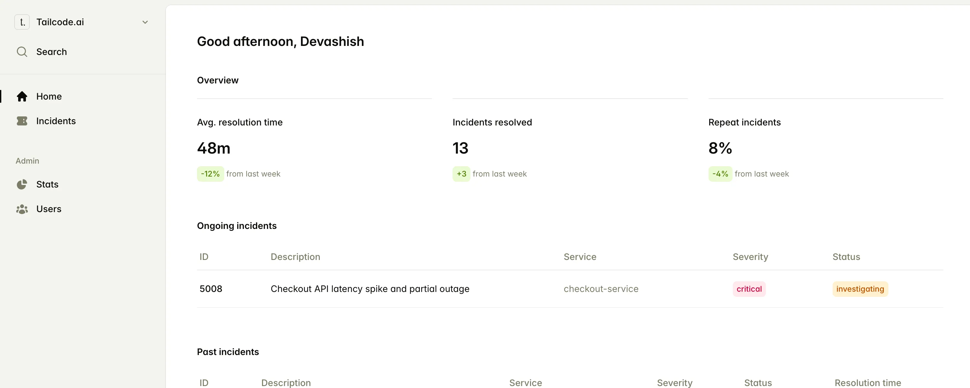Click the Users group icon
This screenshot has height=388, width=970.
(x=22, y=209)
